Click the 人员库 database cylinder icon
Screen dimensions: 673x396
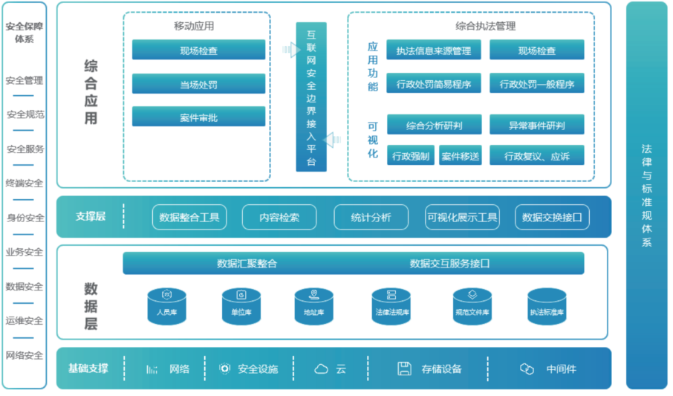coord(166,306)
